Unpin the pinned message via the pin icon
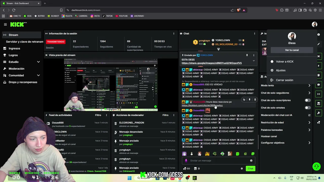Viewport: 324px width, 182px height. point(247,55)
